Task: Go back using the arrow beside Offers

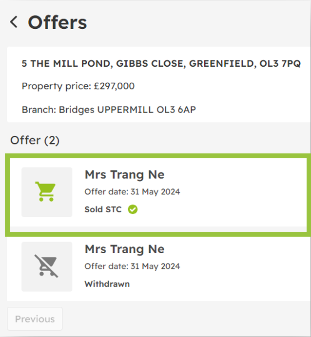Action: [x=14, y=22]
